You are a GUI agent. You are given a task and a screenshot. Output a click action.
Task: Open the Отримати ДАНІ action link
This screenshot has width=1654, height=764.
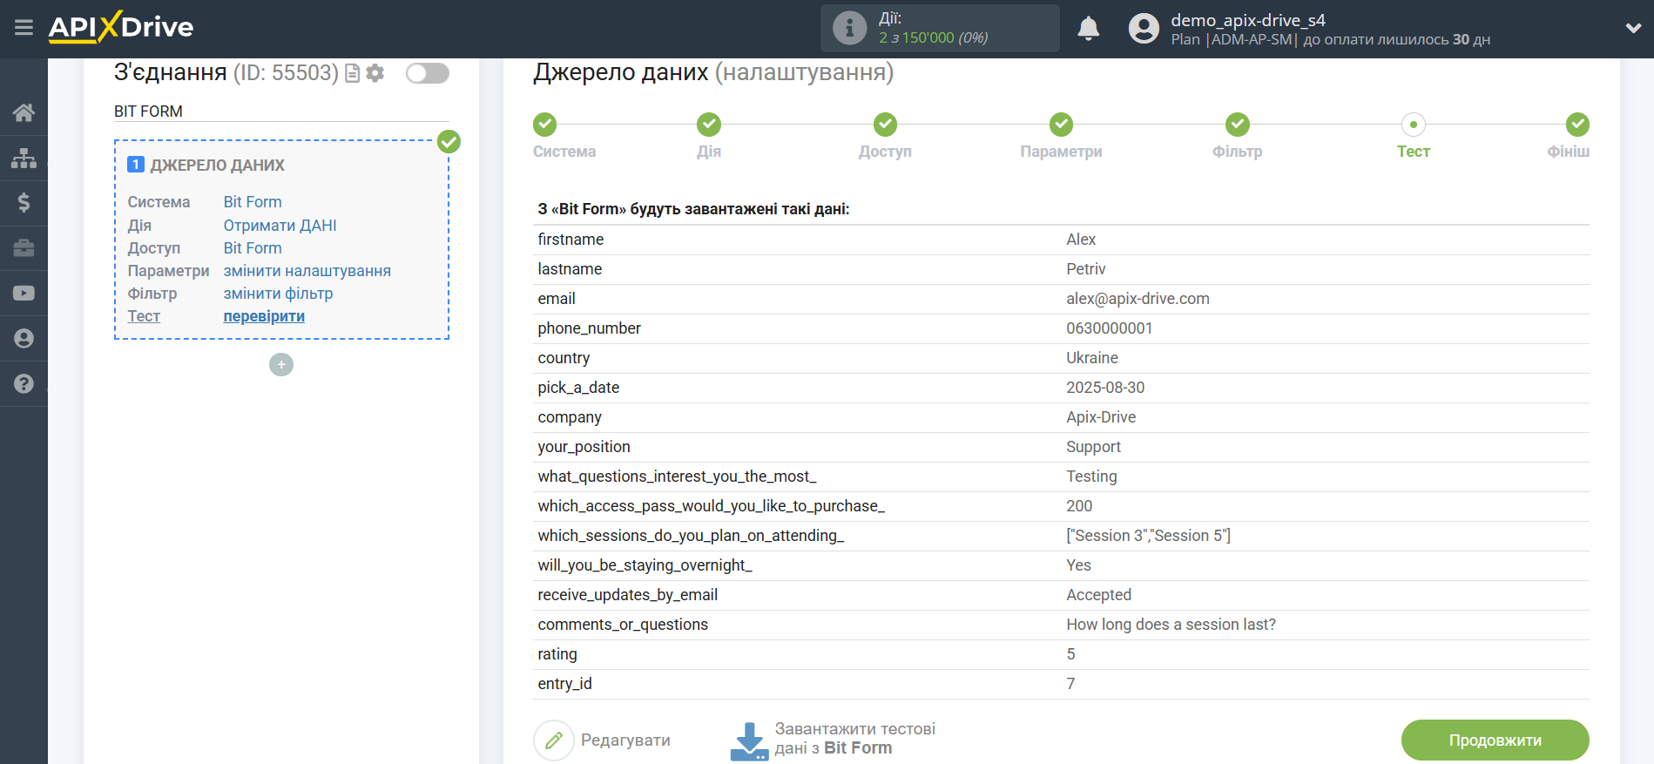(280, 226)
